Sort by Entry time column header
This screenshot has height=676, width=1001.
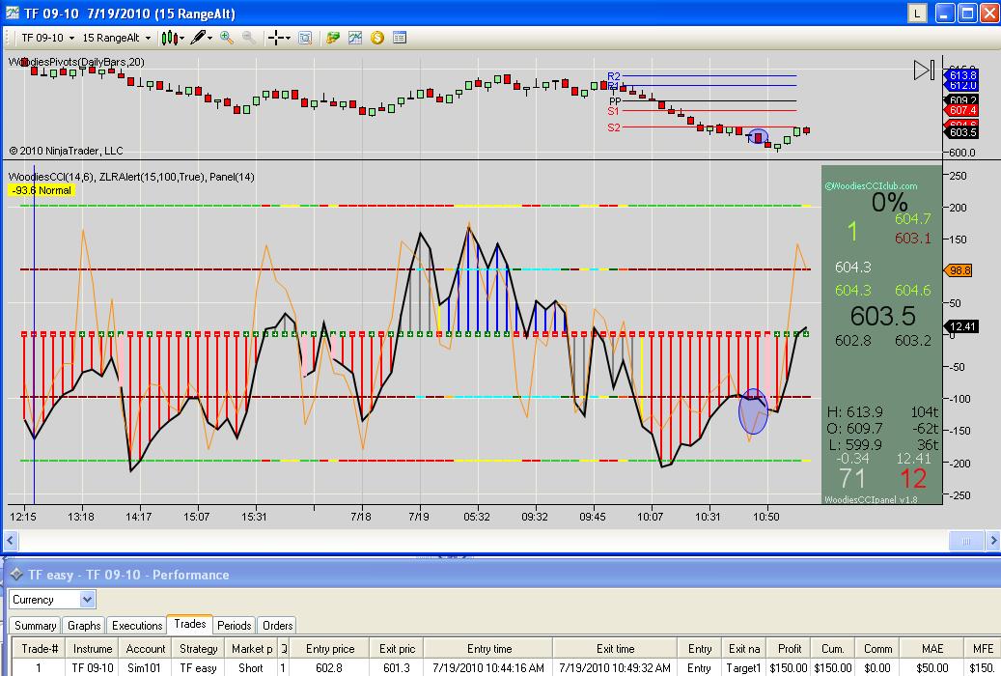coord(489,649)
